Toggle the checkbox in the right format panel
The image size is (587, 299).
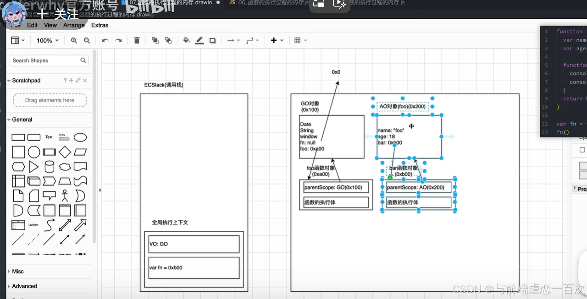582,150
